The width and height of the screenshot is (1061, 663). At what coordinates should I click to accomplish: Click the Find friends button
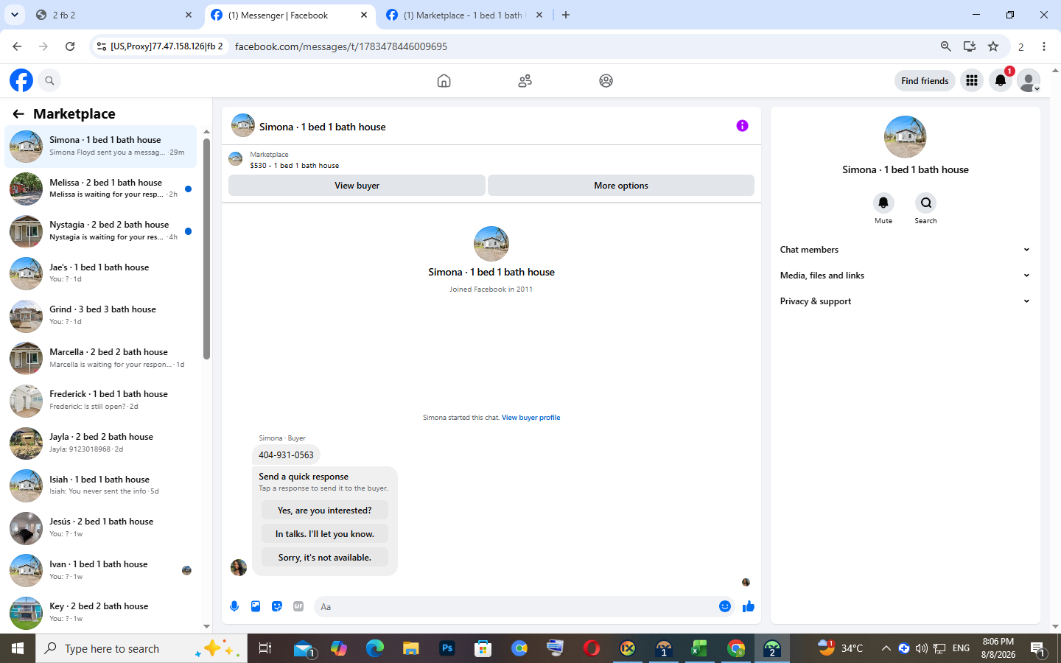tap(925, 81)
